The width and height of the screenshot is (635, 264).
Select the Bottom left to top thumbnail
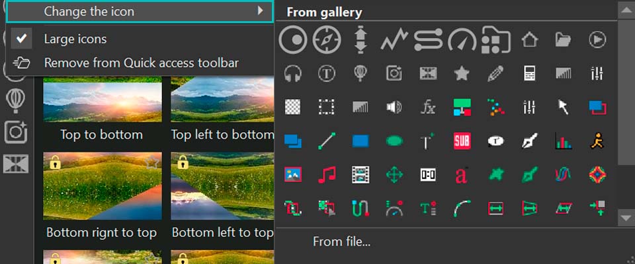[x=222, y=186]
